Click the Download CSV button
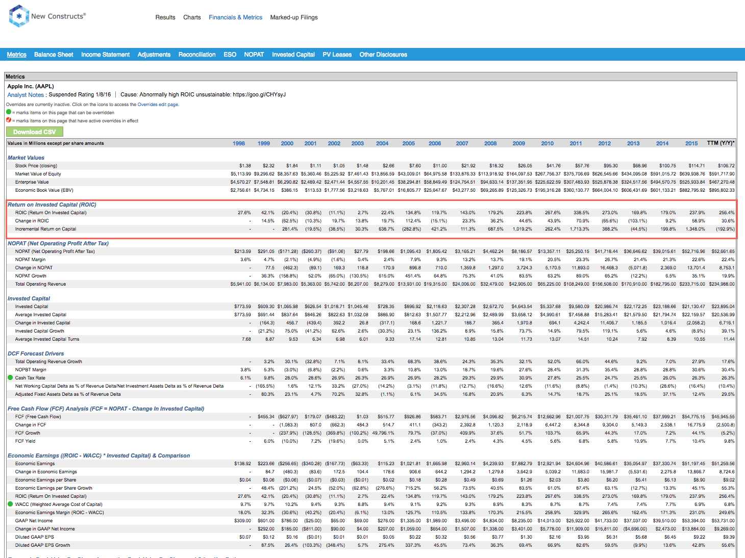Viewport: 745px width, 558px height. tap(35, 132)
